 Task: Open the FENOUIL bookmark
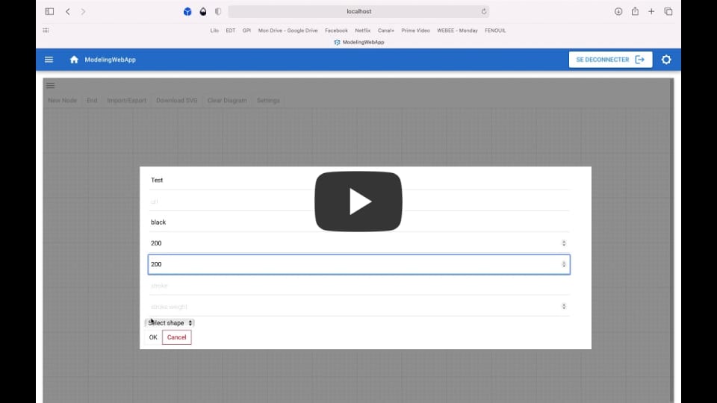pos(495,31)
